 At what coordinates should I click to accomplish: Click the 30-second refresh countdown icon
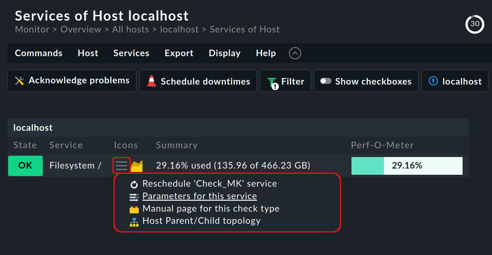tap(475, 24)
